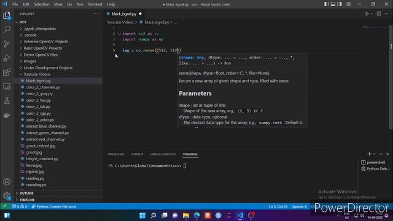Click Ln 5, Col 25 status item
The height and width of the screenshot is (221, 393).
[x=278, y=206]
